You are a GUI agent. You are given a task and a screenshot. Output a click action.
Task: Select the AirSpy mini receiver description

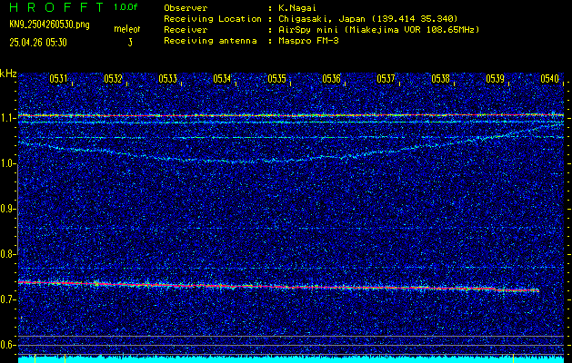378,30
